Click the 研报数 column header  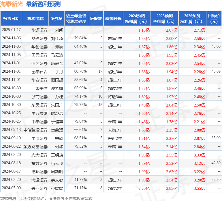coord(96,19)
